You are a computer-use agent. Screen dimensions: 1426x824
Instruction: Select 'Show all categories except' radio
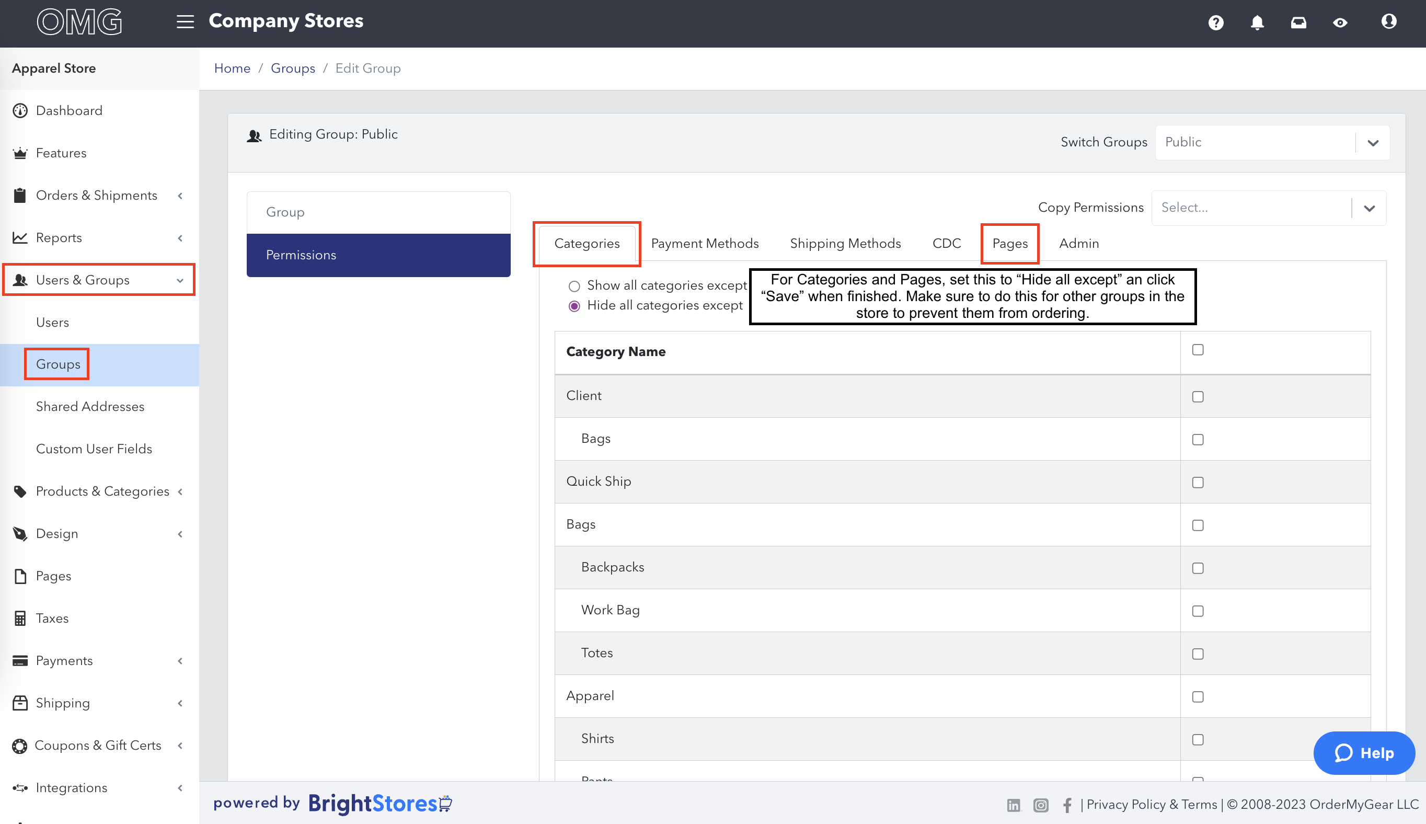click(574, 286)
